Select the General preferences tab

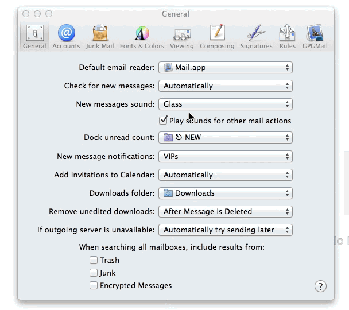[x=34, y=37]
